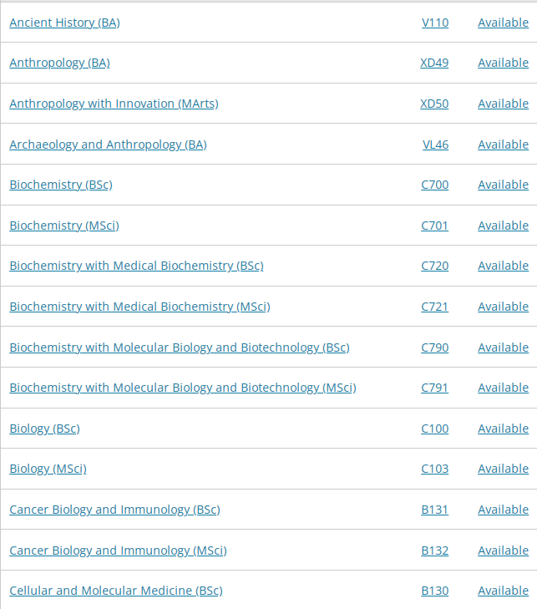Image resolution: width=537 pixels, height=609 pixels.
Task: Open Biochemistry (BSc) course link
Action: [61, 185]
